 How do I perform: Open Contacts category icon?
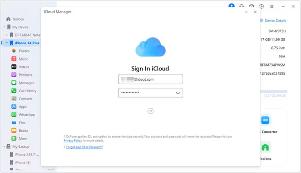14,98
